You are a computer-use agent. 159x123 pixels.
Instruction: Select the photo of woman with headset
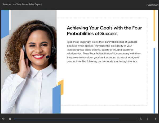(x=29, y=62)
